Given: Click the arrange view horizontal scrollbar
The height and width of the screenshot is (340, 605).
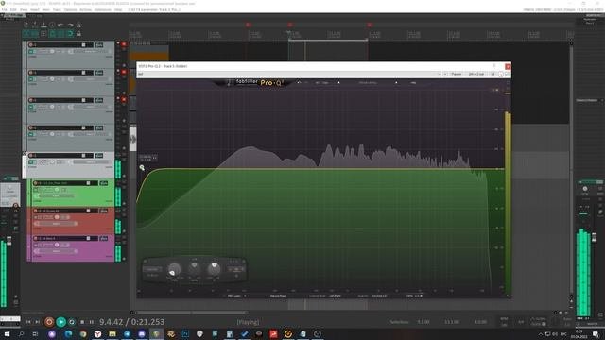Looking at the screenshot, I should point(191,313).
